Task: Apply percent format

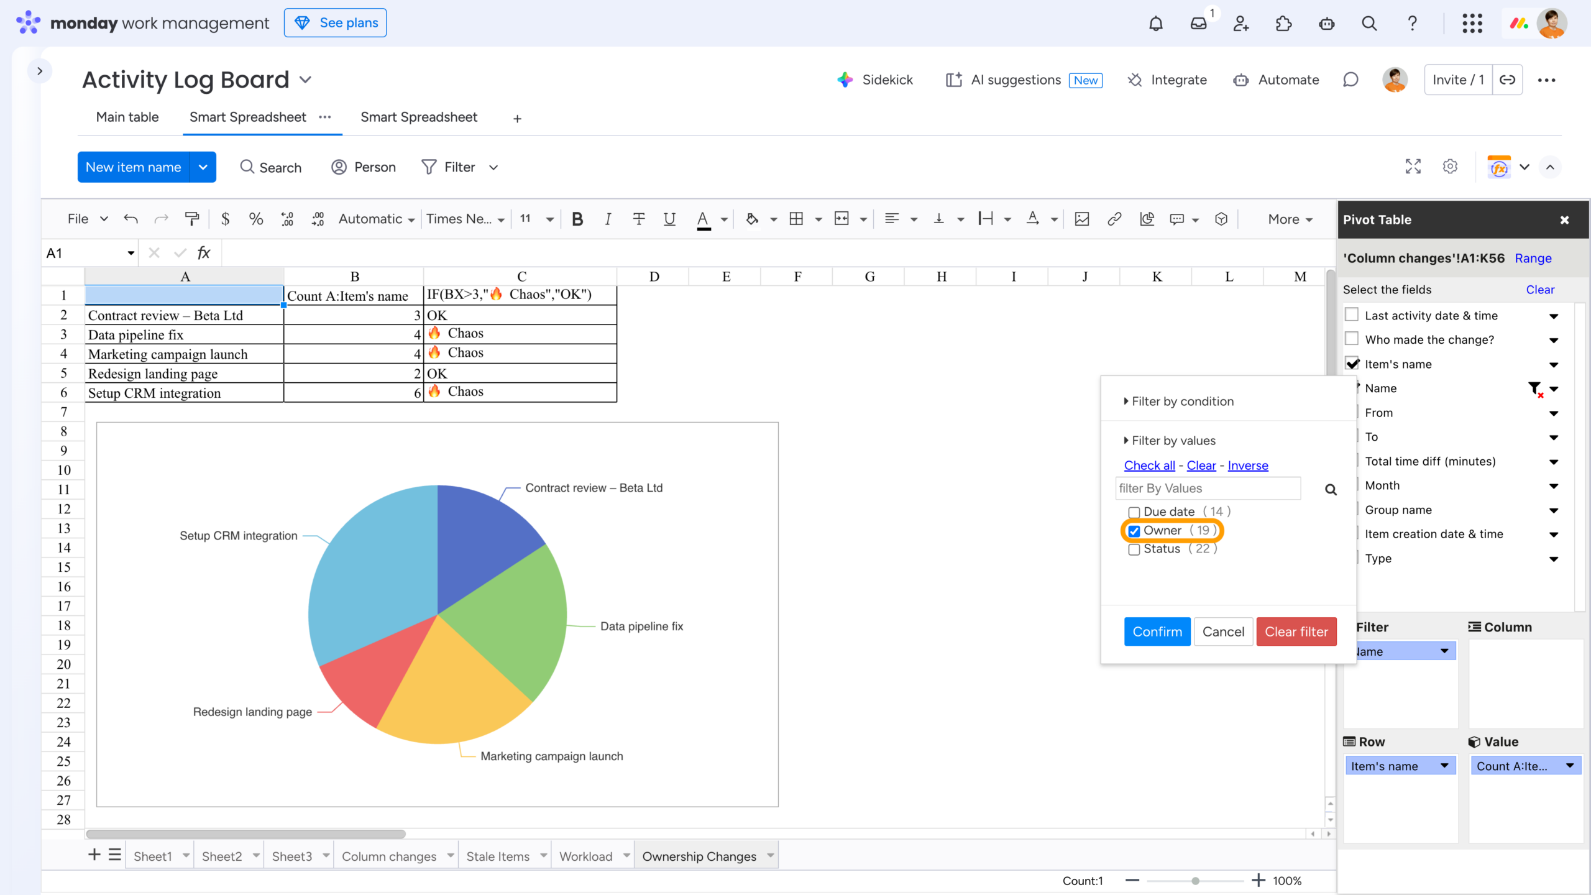Action: (x=255, y=219)
